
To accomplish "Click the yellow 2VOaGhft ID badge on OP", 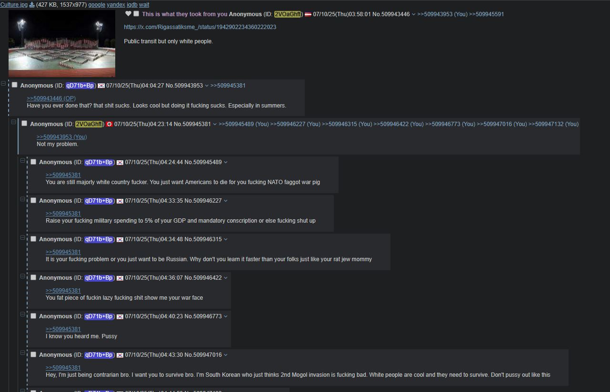I will click(288, 14).
